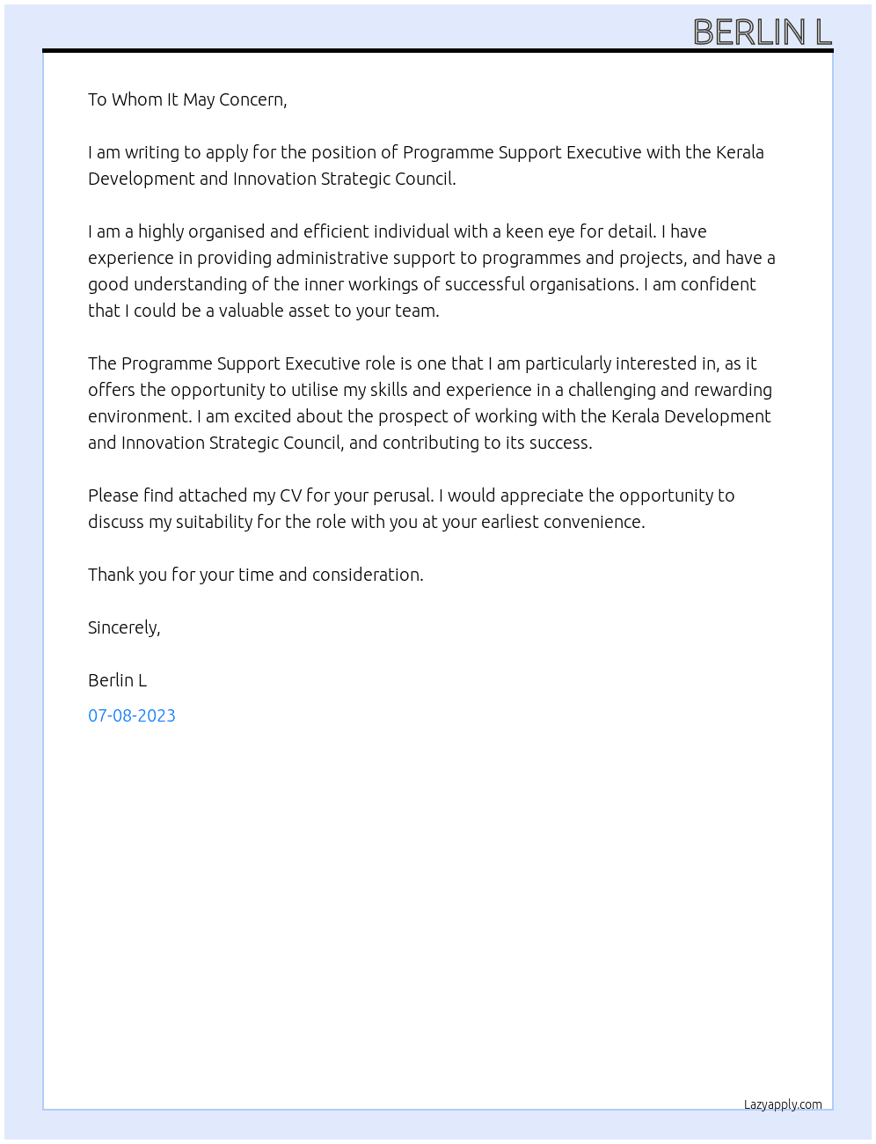Click Development and Innovation Strategic Council text
The image size is (876, 1144).
272,179
